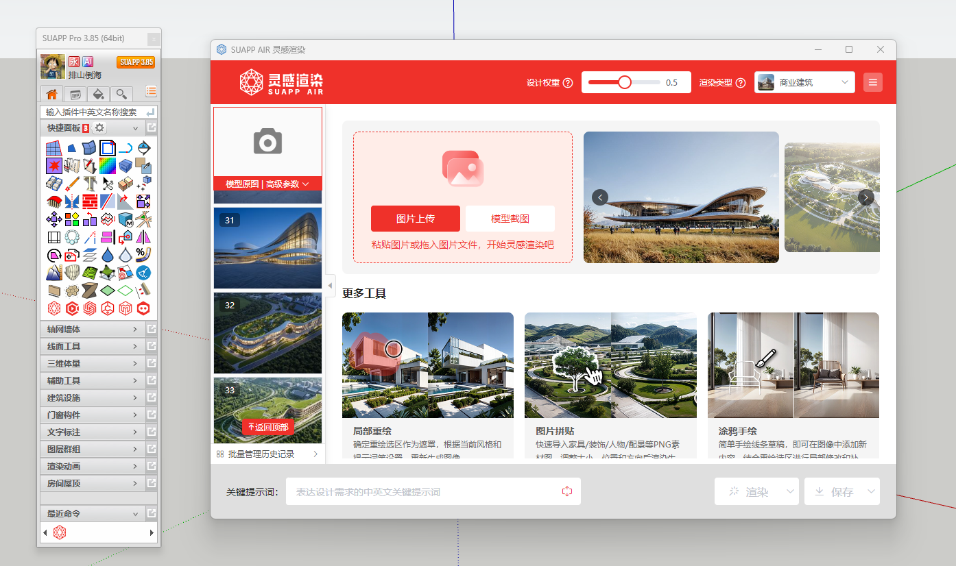Click the SUAPP AIR icon in recent commands

[60, 532]
